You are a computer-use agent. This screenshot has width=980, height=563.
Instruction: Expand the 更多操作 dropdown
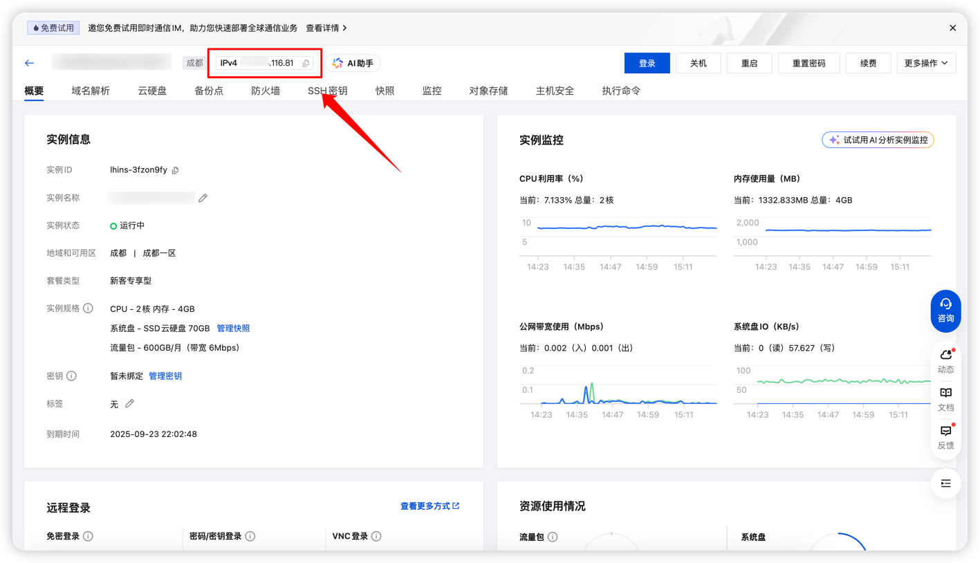[x=926, y=63]
